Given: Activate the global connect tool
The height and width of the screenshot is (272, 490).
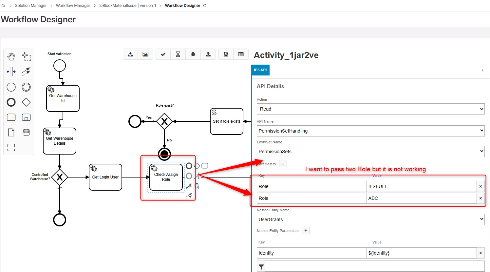Looking at the screenshot, I should coord(26,72).
